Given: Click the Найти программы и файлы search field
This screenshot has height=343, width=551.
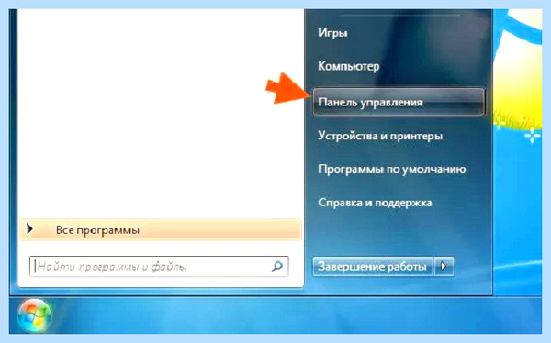Looking at the screenshot, I should click(x=159, y=267).
